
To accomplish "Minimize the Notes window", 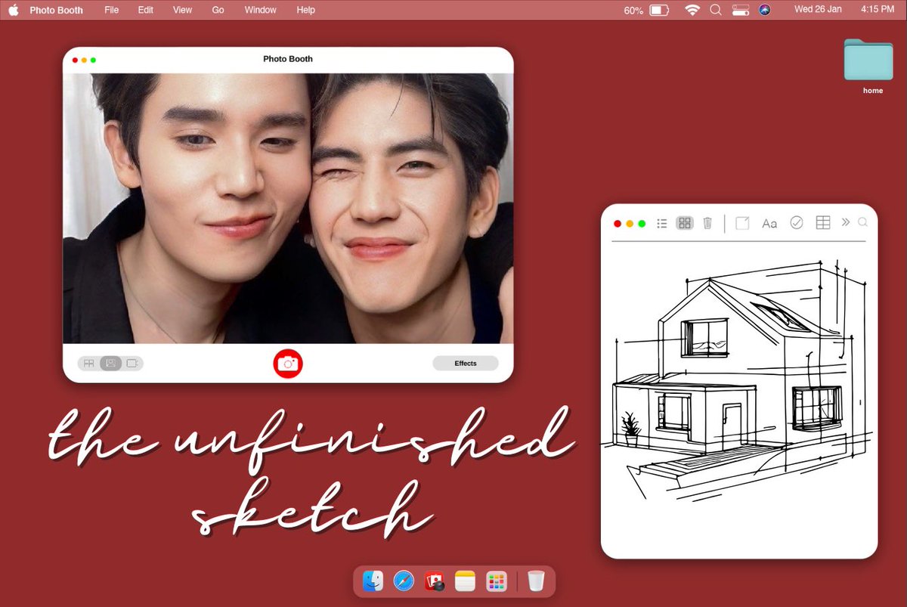I will coord(630,224).
